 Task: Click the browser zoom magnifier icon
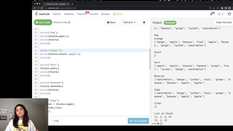click(210, 8)
